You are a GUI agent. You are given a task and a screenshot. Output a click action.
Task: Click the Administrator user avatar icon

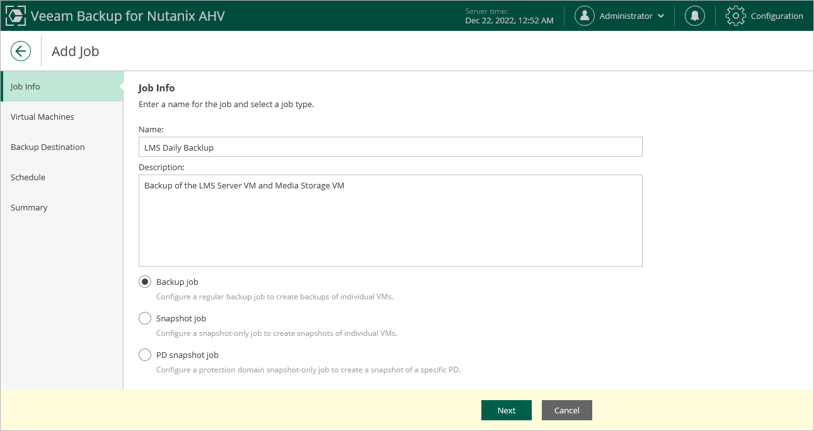point(585,16)
